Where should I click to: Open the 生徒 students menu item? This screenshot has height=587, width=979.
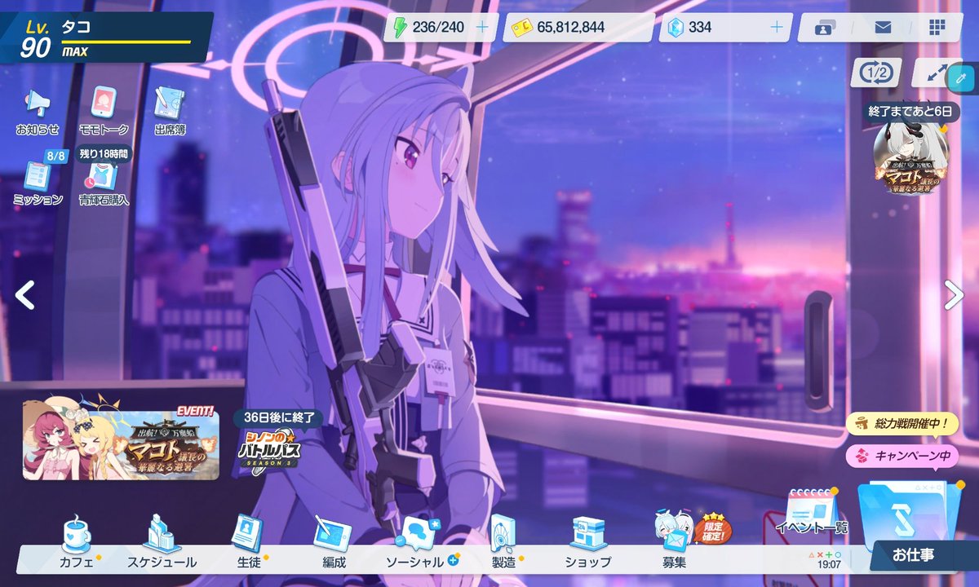(x=248, y=542)
